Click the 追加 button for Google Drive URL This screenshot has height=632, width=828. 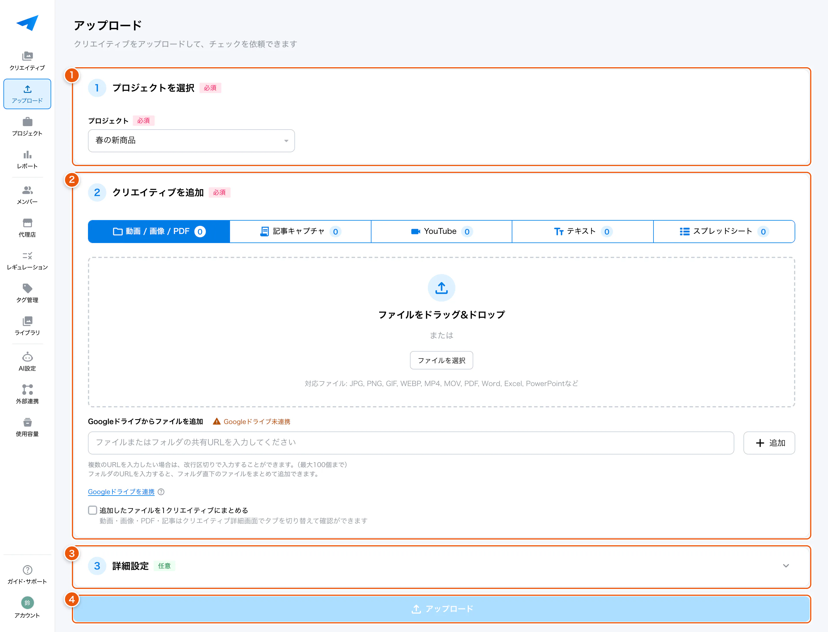769,443
